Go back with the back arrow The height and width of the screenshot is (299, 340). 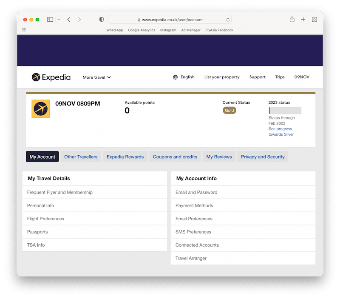(x=69, y=20)
